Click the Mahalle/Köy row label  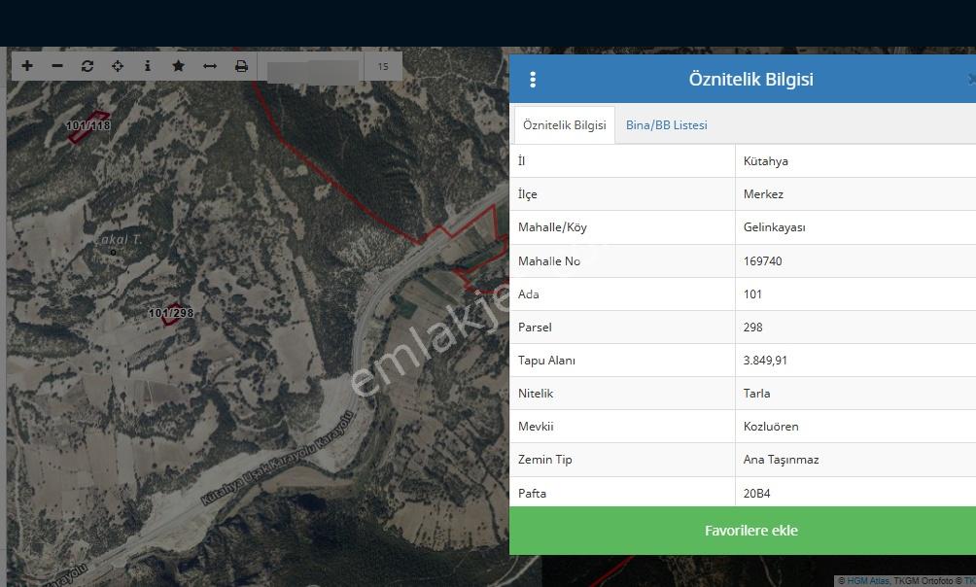click(x=552, y=227)
